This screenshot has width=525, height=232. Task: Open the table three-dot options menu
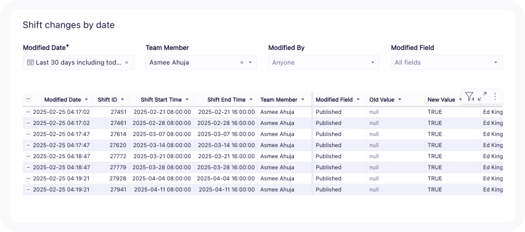coord(495,97)
